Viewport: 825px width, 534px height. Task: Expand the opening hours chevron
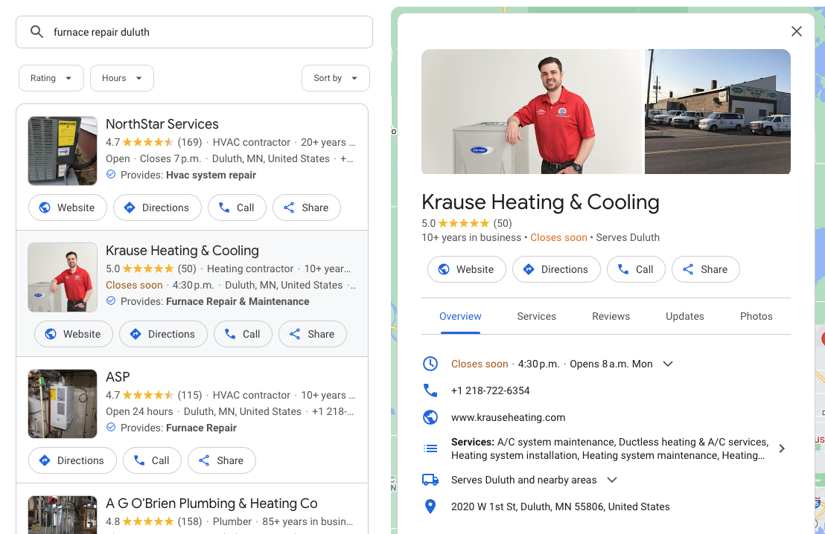668,364
